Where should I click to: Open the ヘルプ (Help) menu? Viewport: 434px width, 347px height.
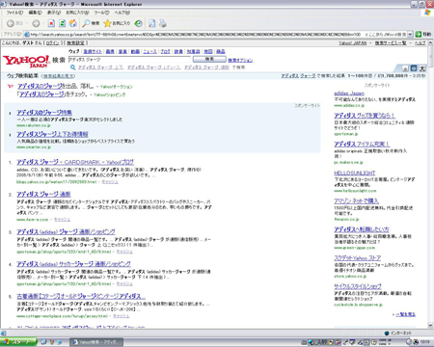pos(122,13)
